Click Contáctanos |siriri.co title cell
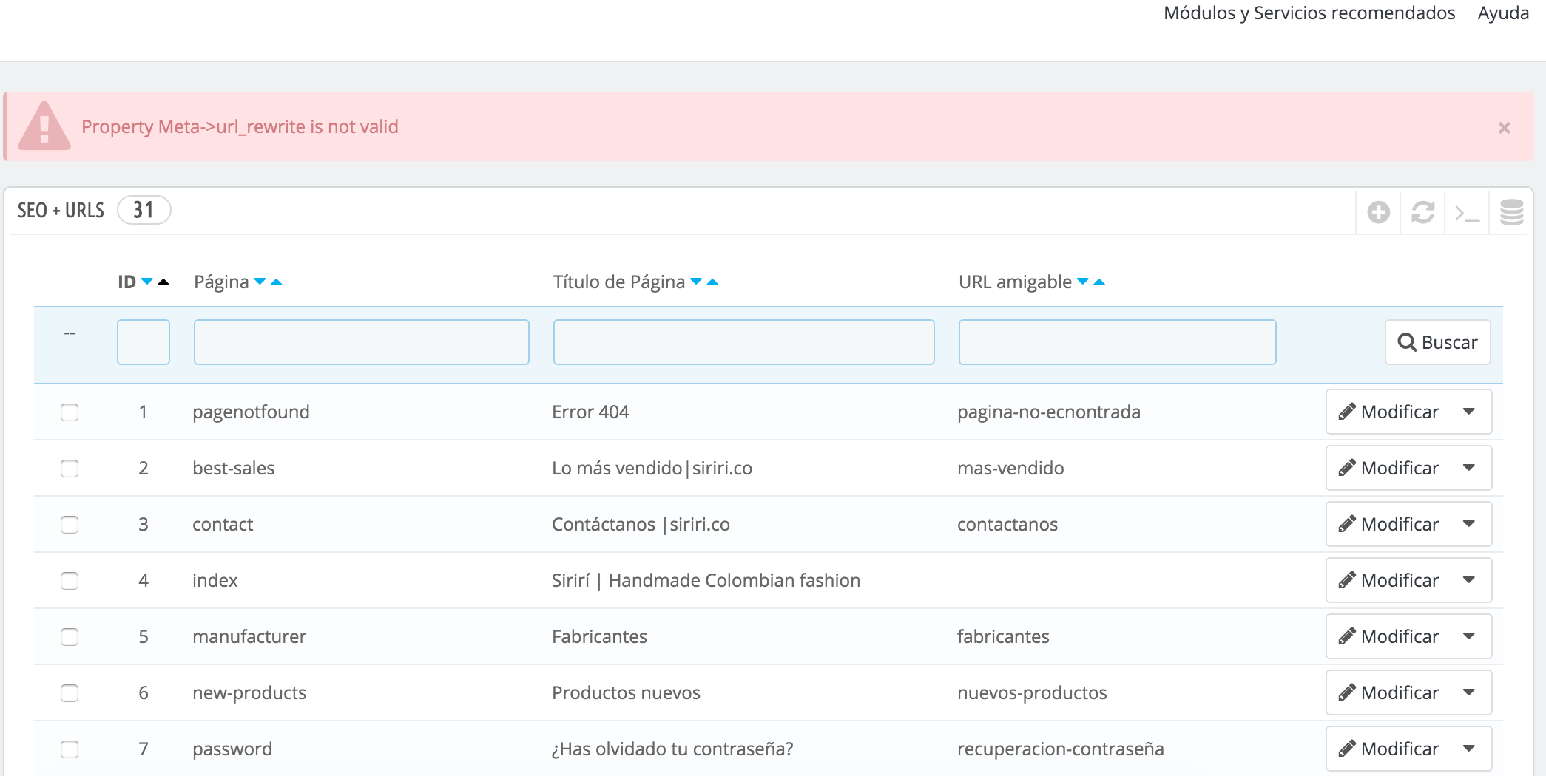 pyautogui.click(x=641, y=525)
